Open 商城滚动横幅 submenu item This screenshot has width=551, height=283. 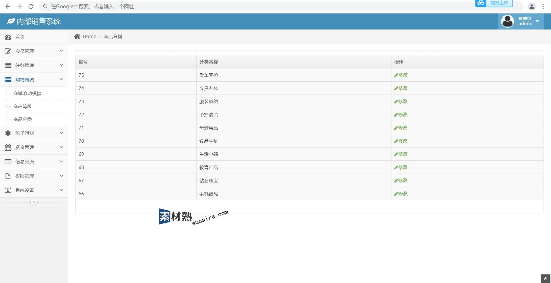pos(27,94)
